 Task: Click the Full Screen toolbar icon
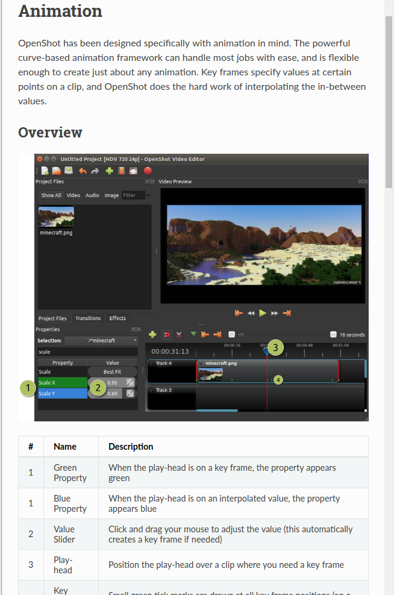[x=133, y=171]
